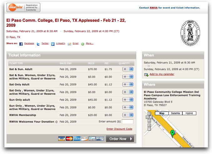Click the LinkedIn share icon
This screenshot has width=212, height=154.
53,44
